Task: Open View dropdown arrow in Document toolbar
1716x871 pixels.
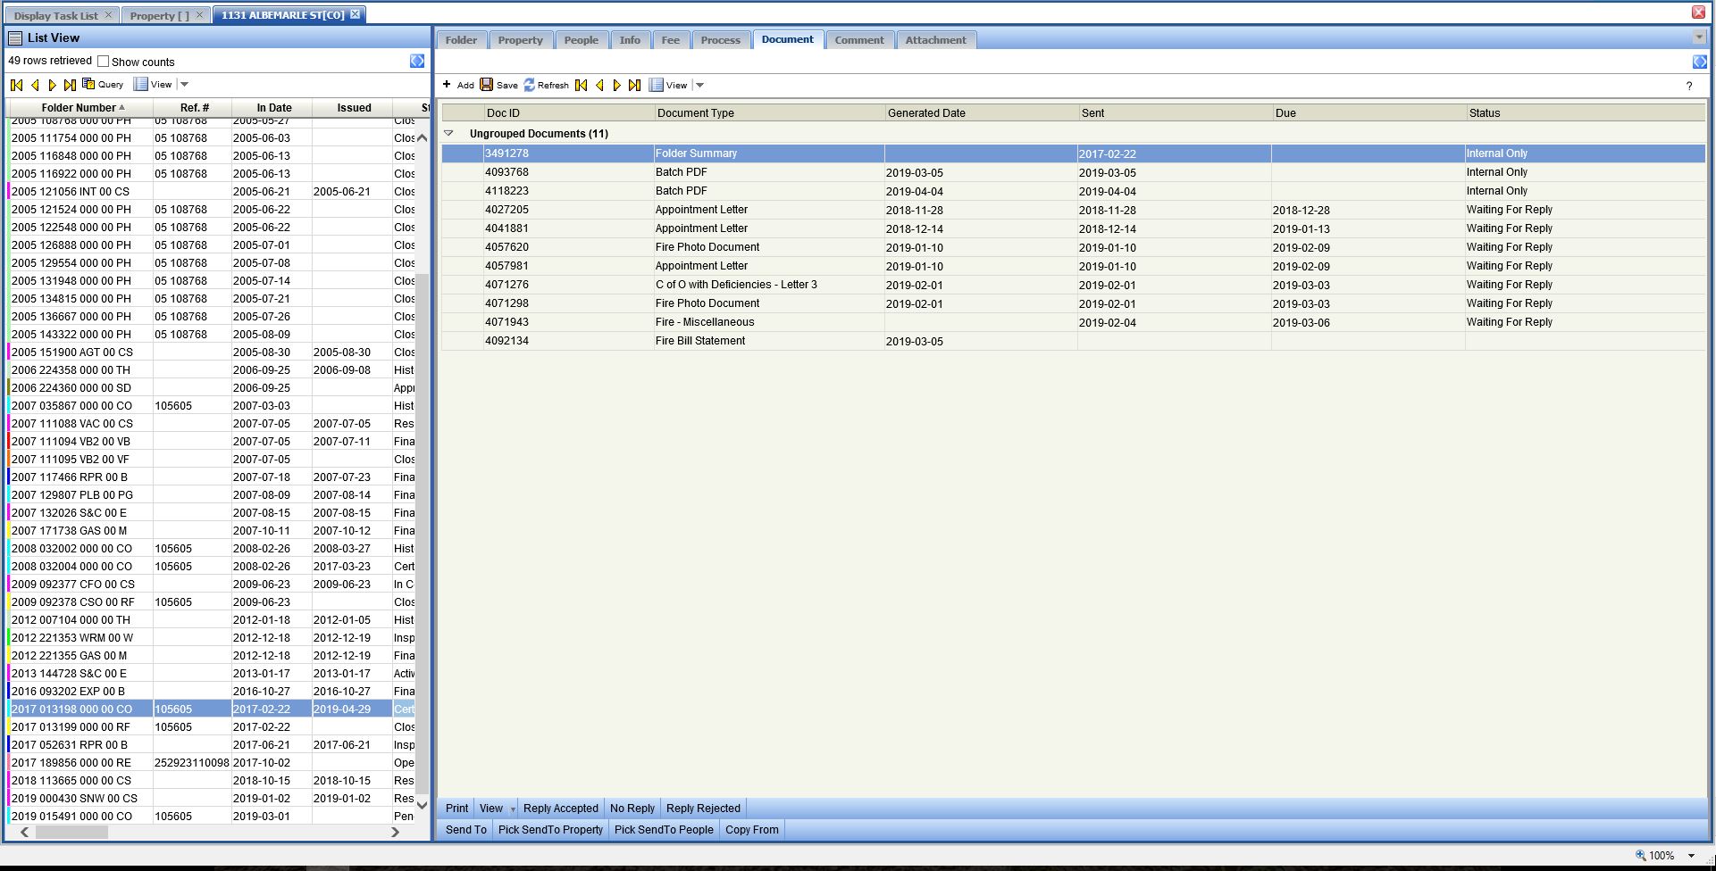Action: (700, 85)
